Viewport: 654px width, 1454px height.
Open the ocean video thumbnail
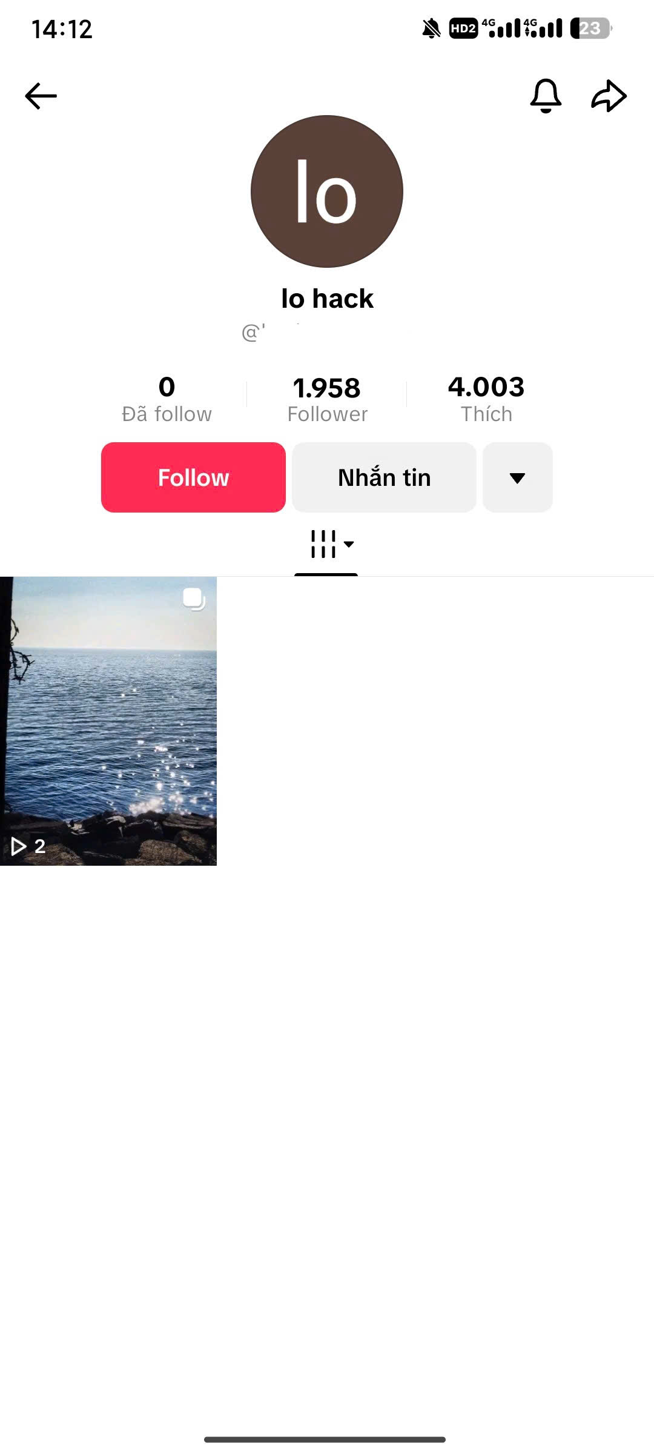click(108, 721)
